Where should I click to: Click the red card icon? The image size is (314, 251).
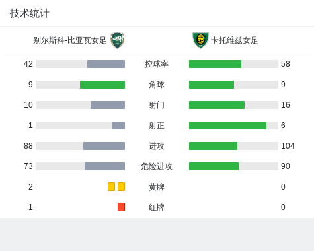click(x=121, y=207)
